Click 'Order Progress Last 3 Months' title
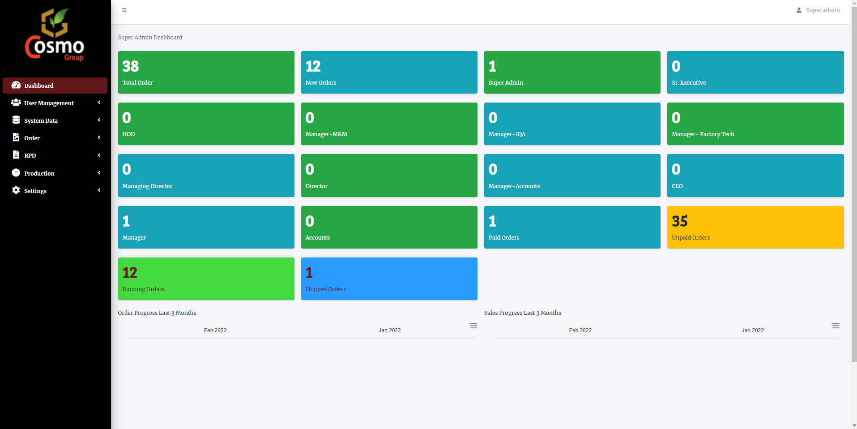857x429 pixels. click(157, 313)
